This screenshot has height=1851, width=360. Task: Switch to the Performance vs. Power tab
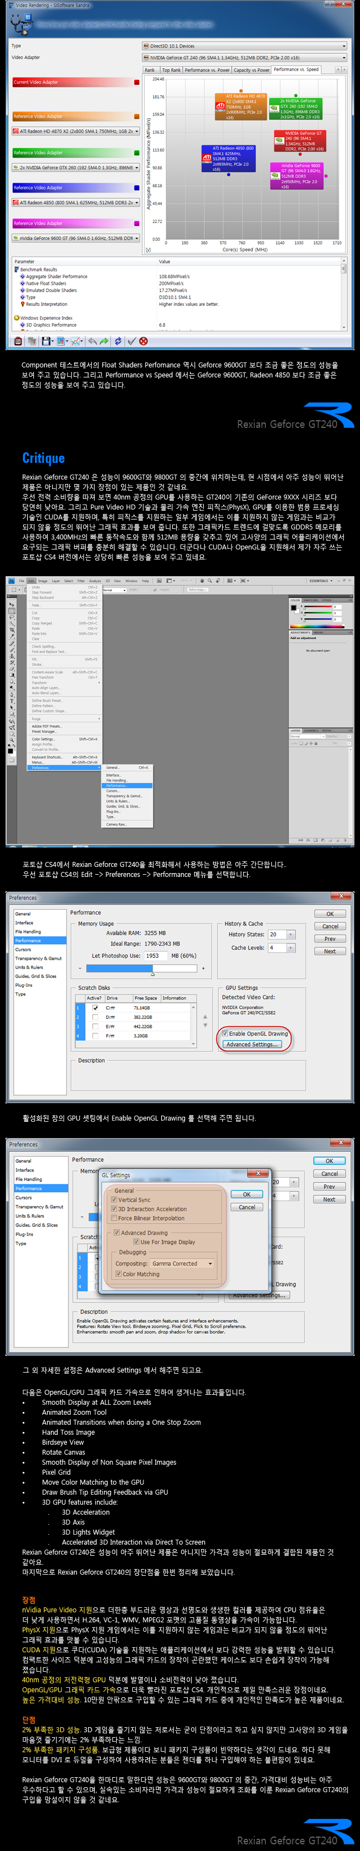click(x=207, y=70)
